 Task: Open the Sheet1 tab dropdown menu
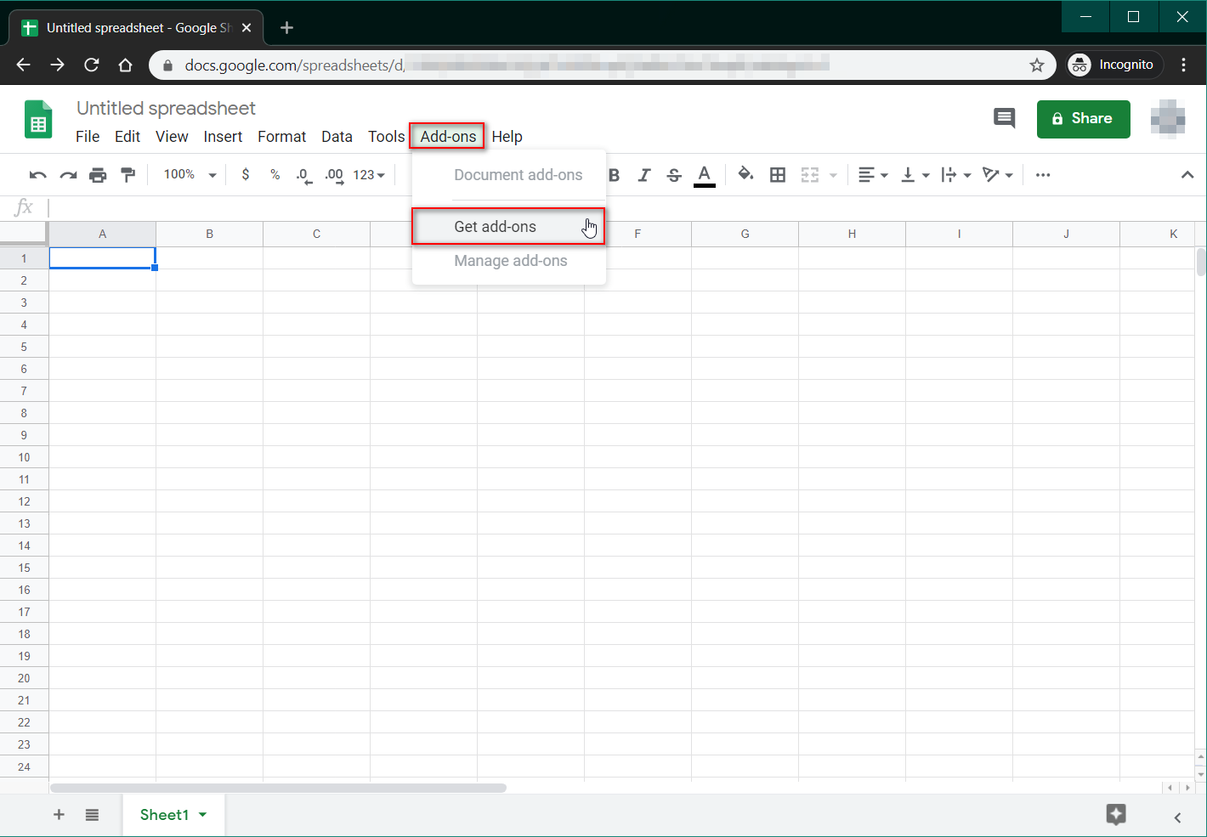pos(202,814)
